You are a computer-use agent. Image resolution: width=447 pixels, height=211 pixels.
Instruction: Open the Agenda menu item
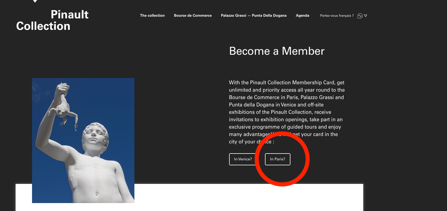(302, 16)
